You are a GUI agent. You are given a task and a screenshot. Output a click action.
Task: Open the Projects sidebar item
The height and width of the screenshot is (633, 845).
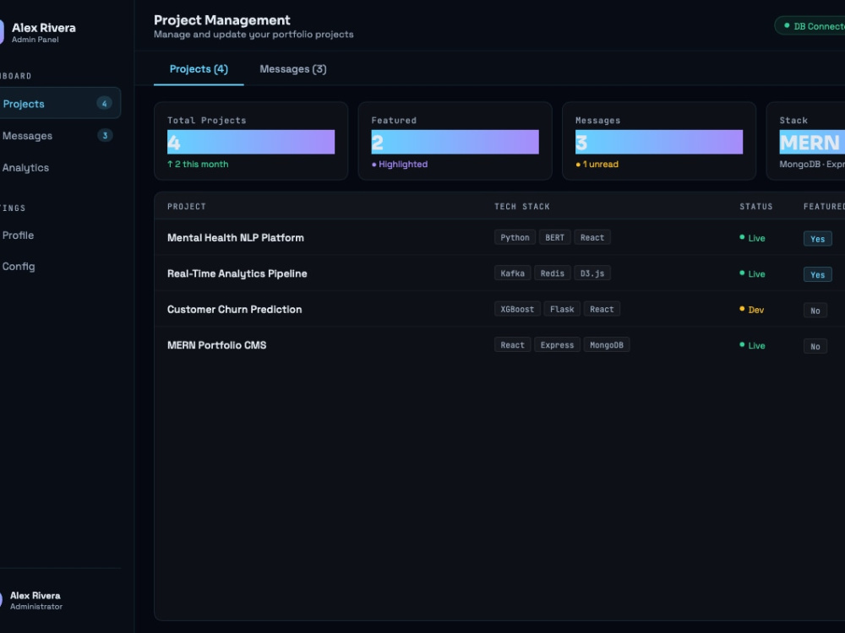(59, 103)
